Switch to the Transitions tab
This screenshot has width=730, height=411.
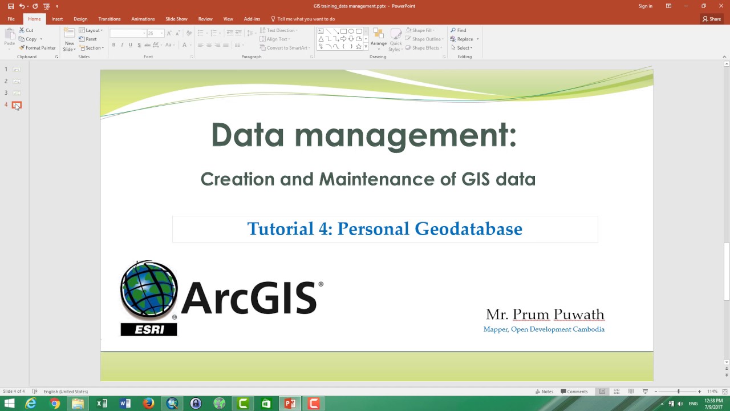109,19
